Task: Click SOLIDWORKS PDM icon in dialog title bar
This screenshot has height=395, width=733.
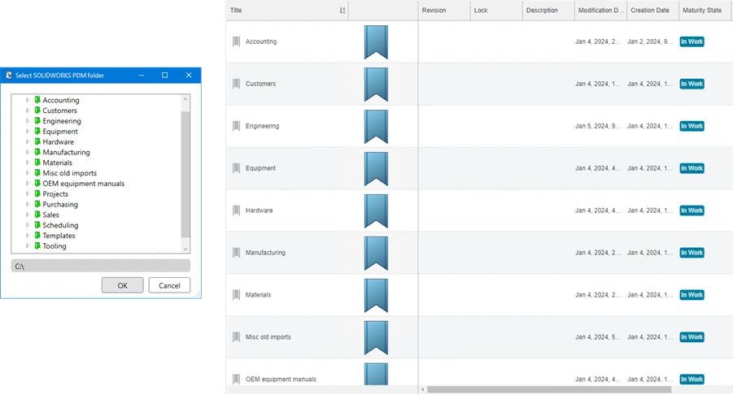Action: coord(8,75)
